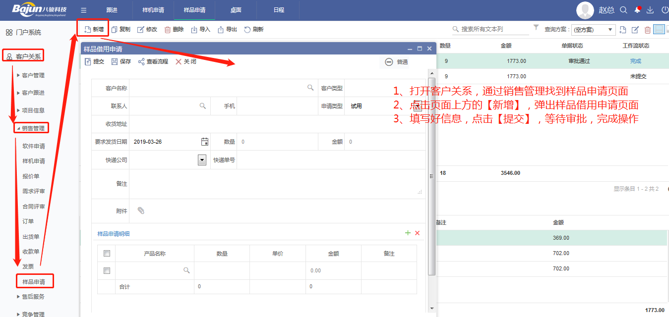Switch to the 样机申请 tab
The width and height of the screenshot is (669, 317).
click(x=153, y=10)
